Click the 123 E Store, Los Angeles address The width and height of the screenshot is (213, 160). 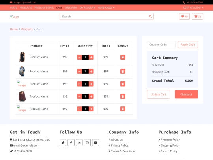(x=31, y=140)
